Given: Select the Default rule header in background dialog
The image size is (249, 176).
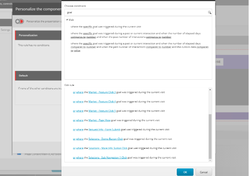Looking at the screenshot, I should click(38, 76).
